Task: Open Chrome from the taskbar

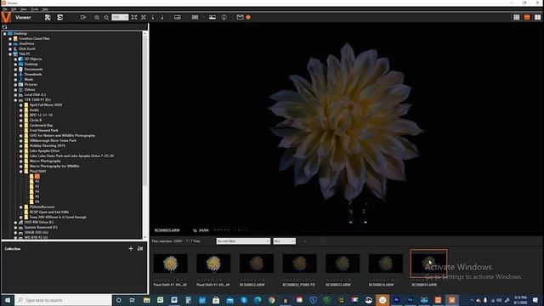Action: coord(272,300)
